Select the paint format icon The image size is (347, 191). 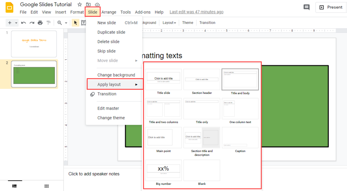point(48,23)
